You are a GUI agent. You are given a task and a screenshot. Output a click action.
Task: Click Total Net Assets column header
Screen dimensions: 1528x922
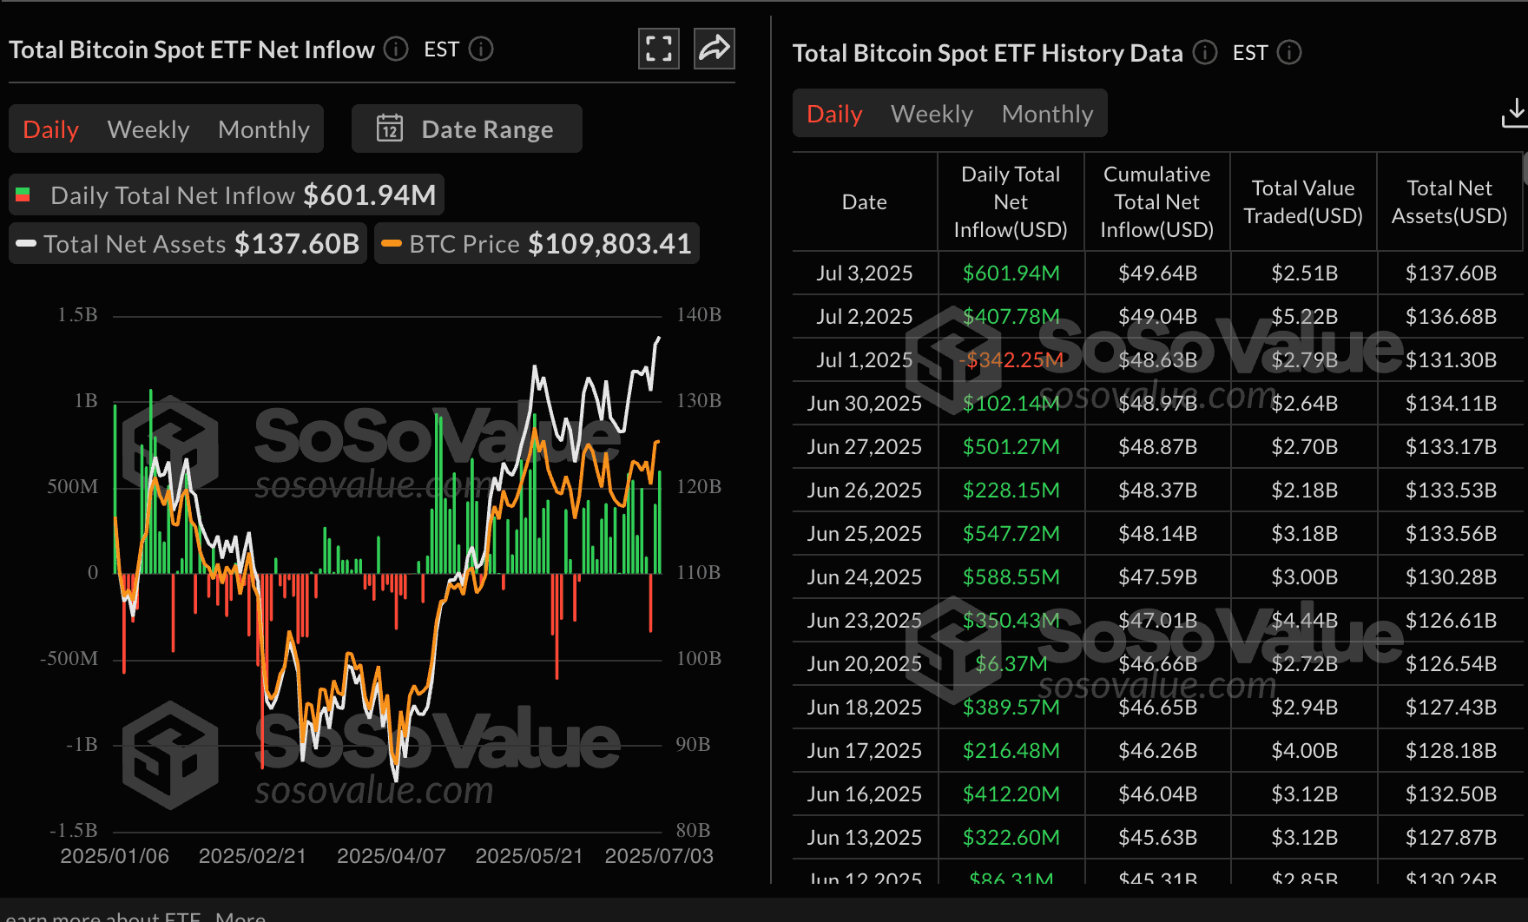(x=1449, y=201)
